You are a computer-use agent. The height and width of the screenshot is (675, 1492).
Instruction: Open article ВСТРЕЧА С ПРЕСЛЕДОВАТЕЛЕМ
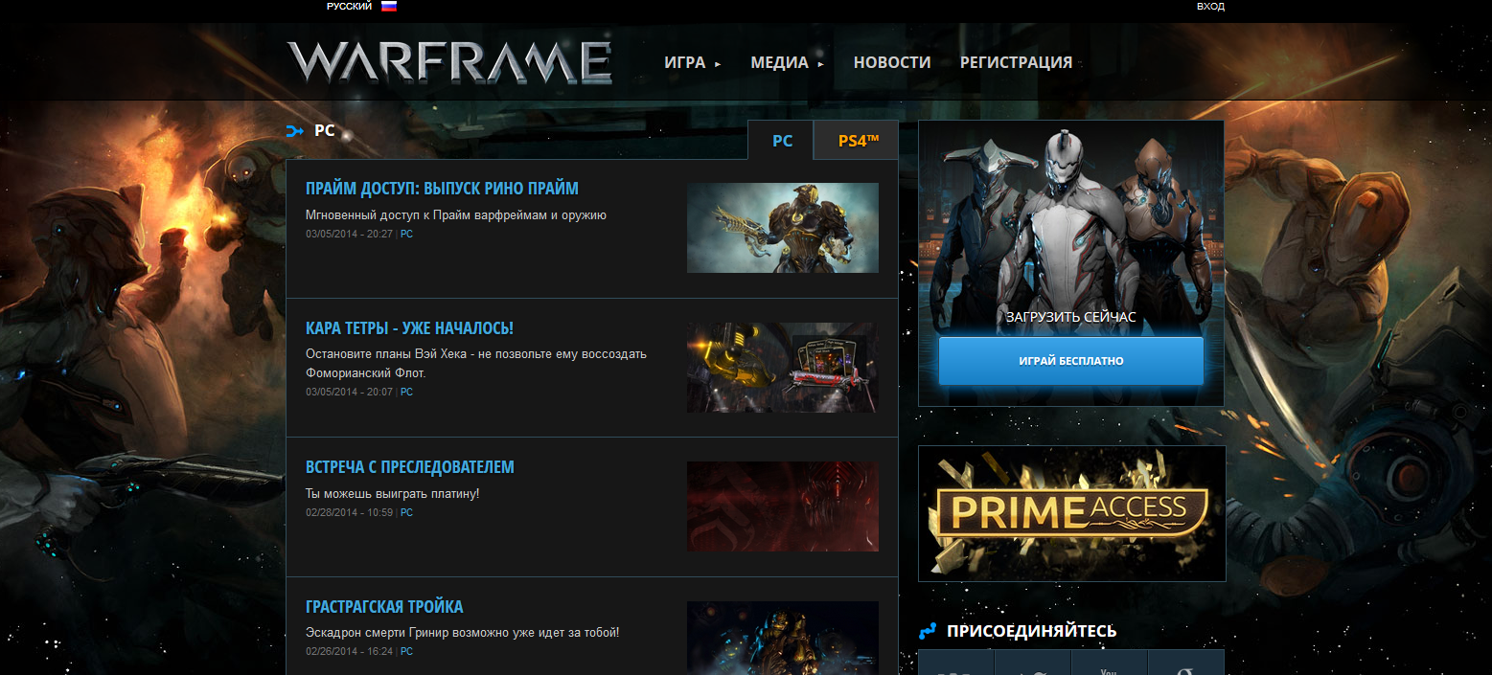pyautogui.click(x=410, y=467)
